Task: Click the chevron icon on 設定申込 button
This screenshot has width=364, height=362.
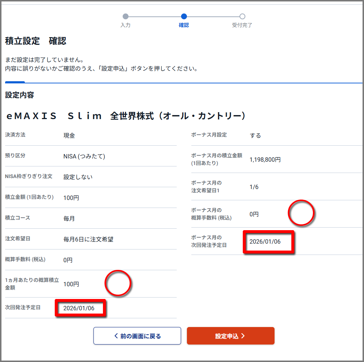Action: point(242,335)
